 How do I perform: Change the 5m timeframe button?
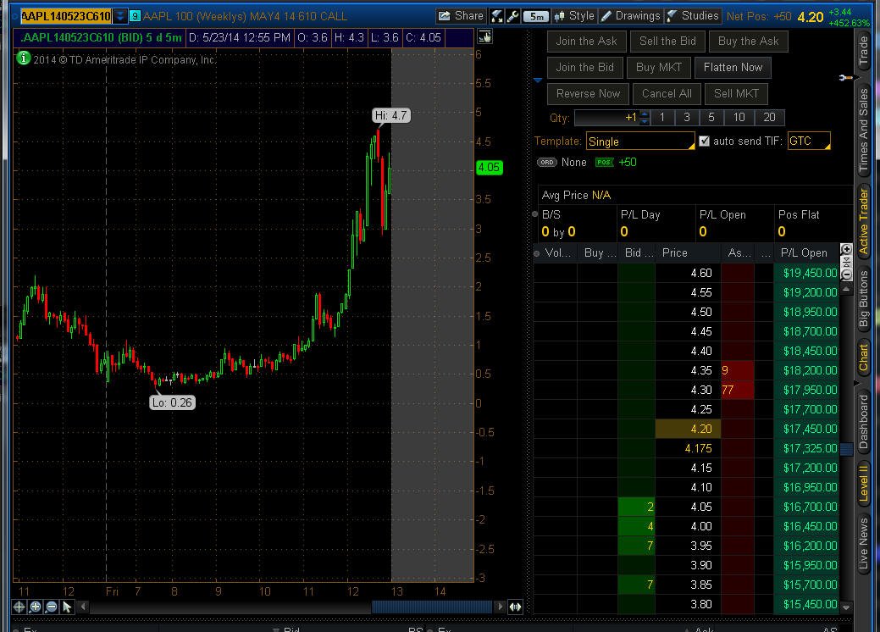point(536,16)
